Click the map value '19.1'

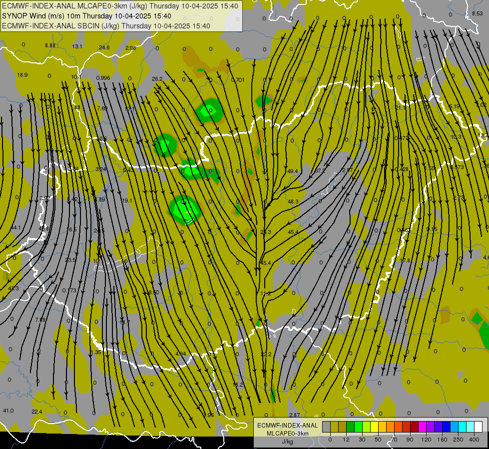[127, 201]
